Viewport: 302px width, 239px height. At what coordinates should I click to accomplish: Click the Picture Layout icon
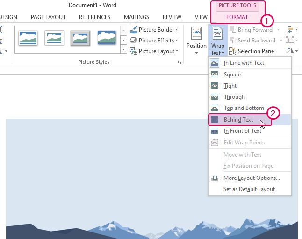pyautogui.click(x=133, y=51)
